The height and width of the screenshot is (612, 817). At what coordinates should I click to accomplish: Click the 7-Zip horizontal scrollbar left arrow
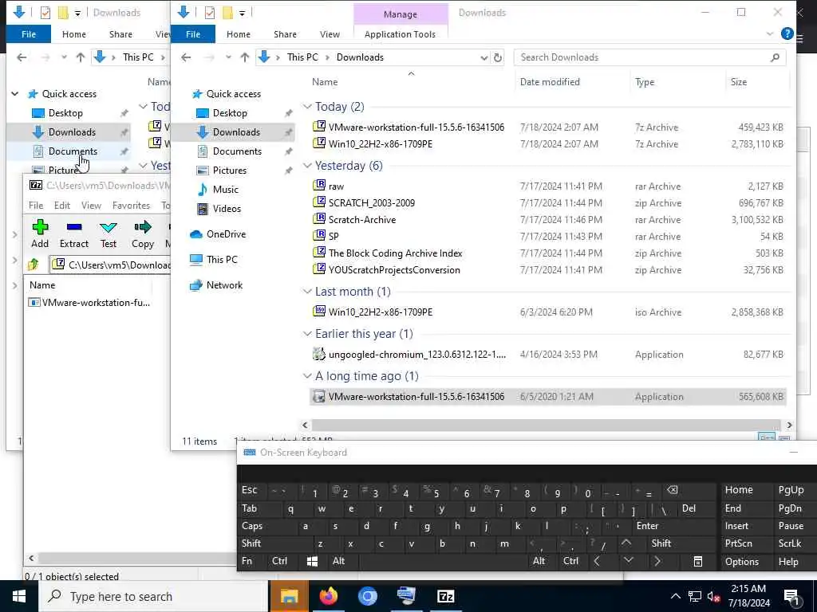coord(31,559)
